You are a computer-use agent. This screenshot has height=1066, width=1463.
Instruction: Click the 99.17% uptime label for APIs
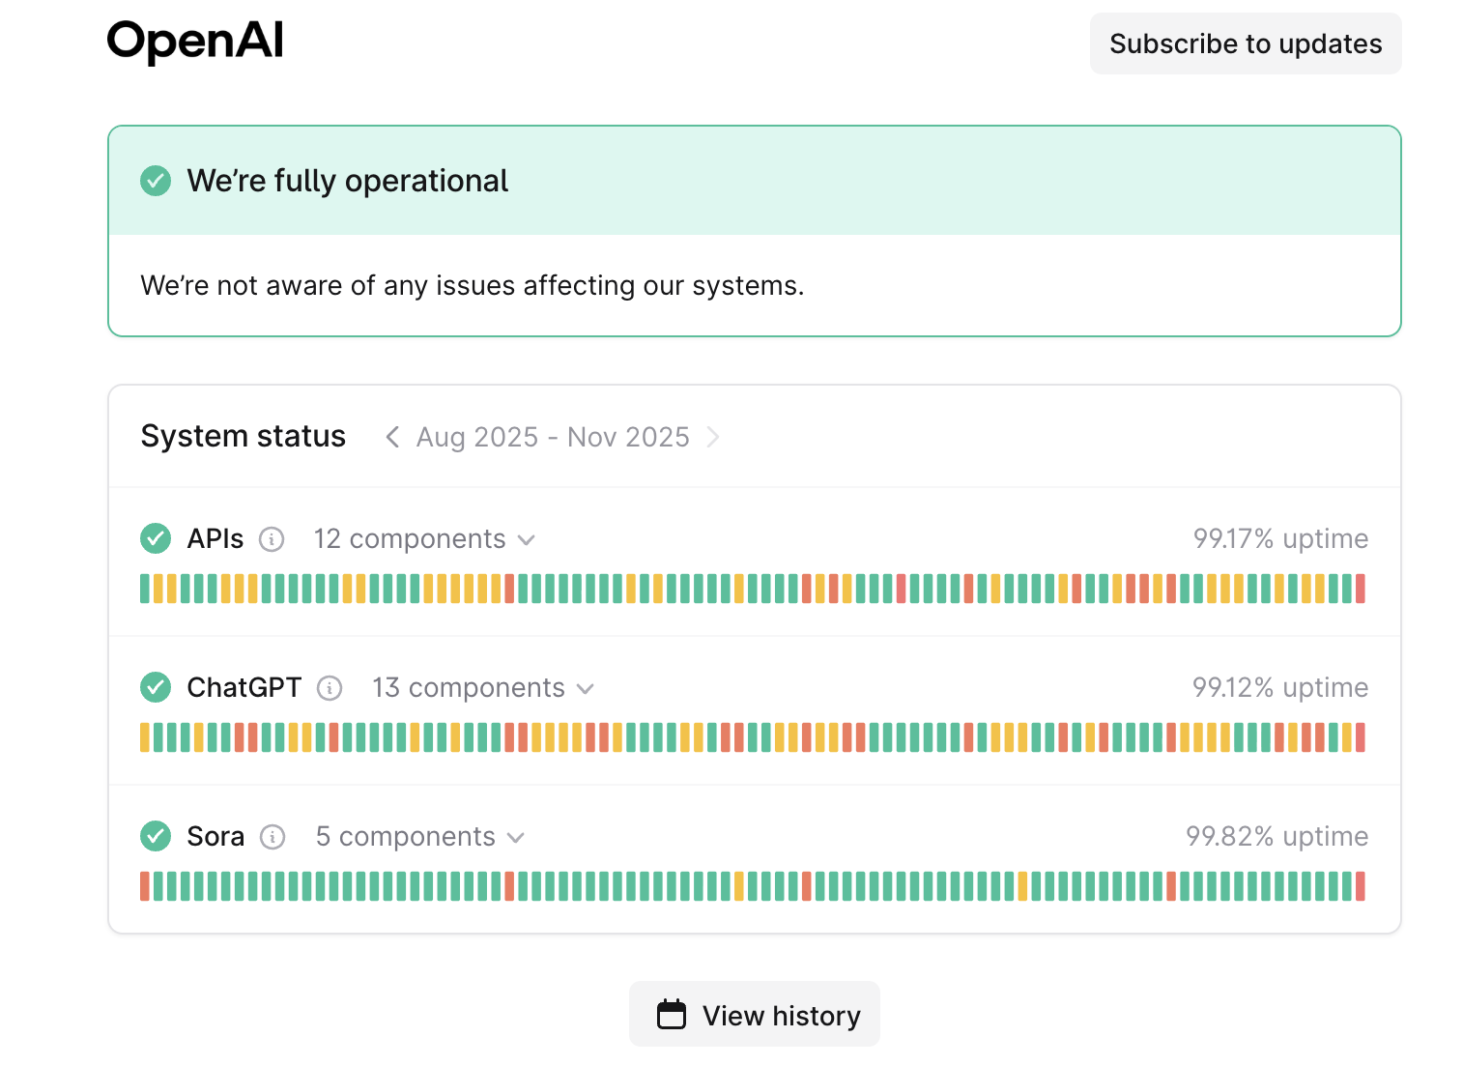(x=1280, y=539)
